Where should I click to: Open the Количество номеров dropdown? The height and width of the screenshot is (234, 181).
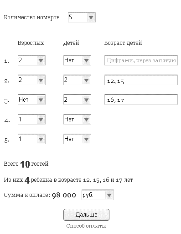point(82,17)
